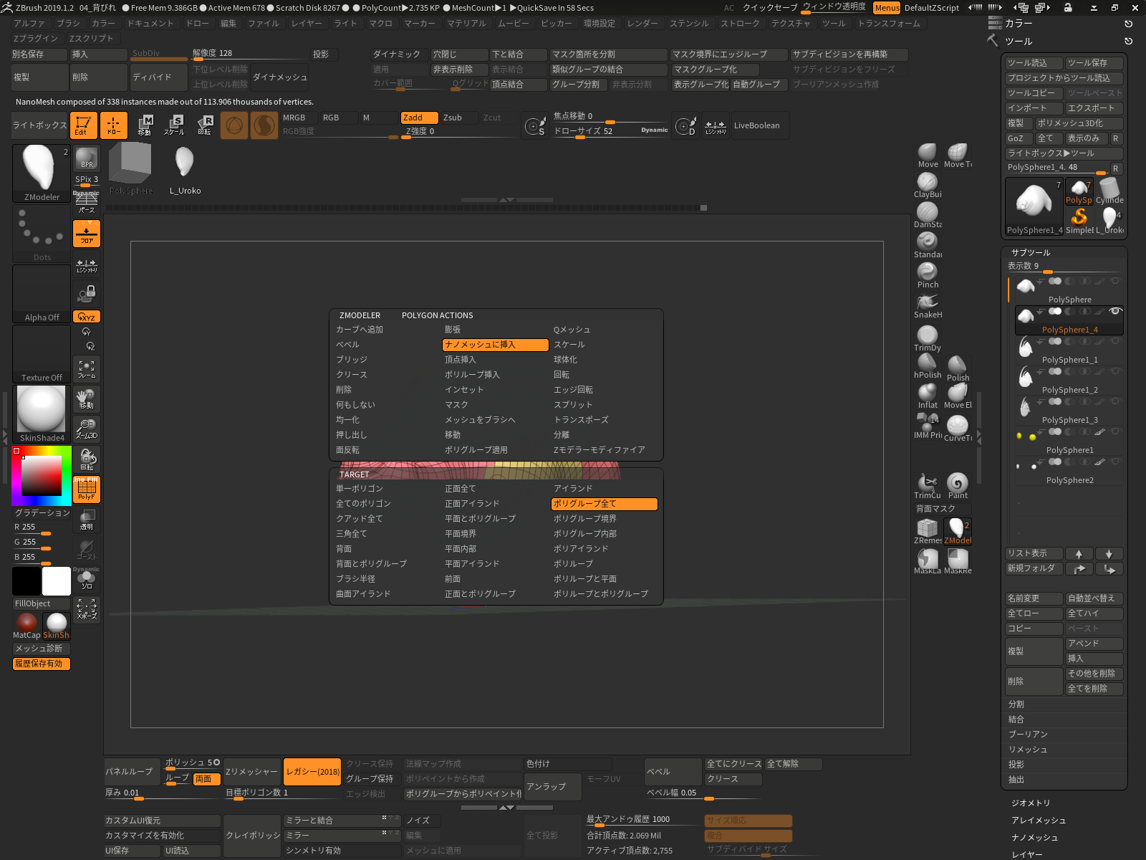Choose ポリループ target in ZModeler popup
Screen dimensions: 1146x860
pyautogui.click(x=573, y=564)
